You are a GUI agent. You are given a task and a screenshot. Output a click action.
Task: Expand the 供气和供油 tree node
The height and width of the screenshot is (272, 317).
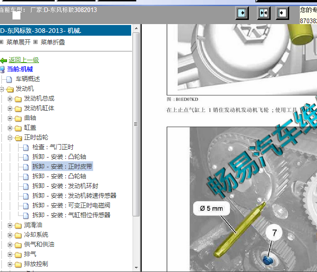[x=10, y=245]
